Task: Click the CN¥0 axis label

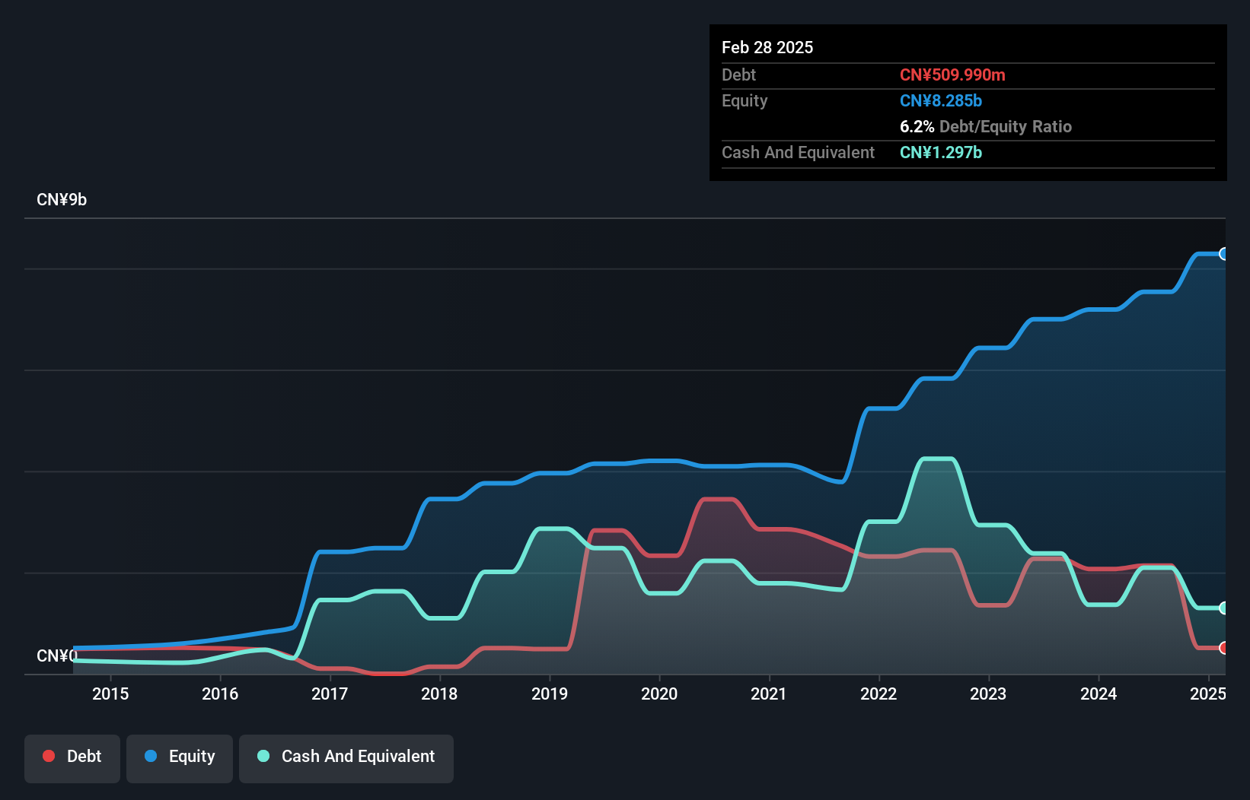Action: click(56, 656)
